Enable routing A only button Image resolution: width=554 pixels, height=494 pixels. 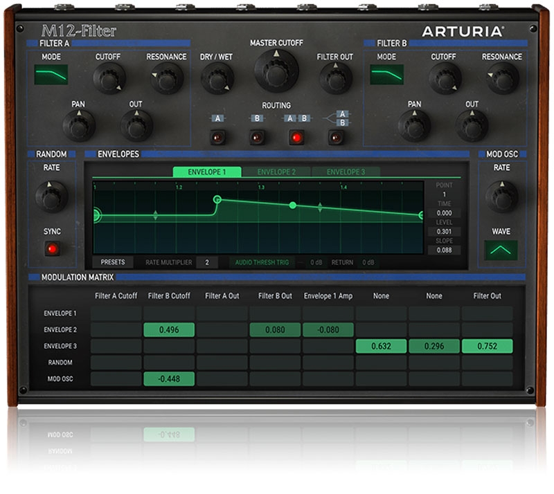[217, 138]
